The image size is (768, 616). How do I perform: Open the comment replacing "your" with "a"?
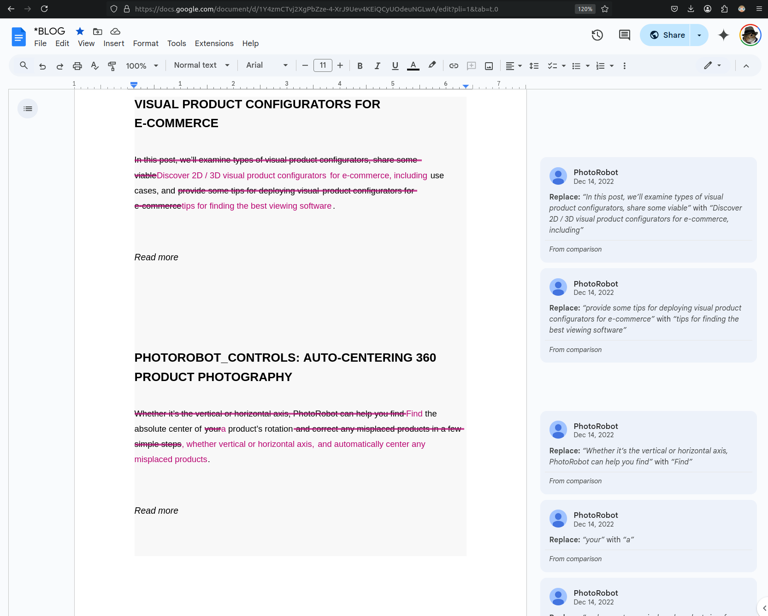click(648, 536)
